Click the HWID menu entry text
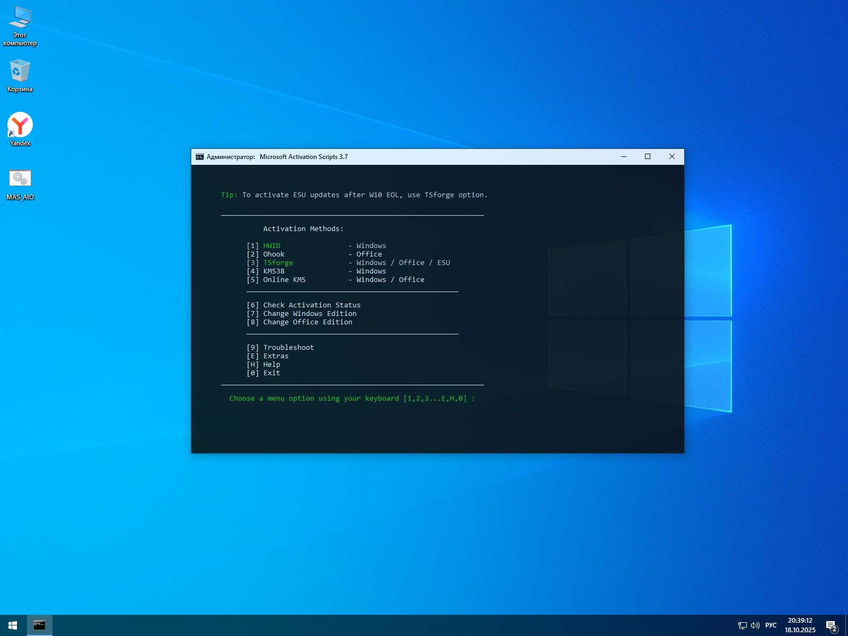The height and width of the screenshot is (636, 848). [272, 246]
